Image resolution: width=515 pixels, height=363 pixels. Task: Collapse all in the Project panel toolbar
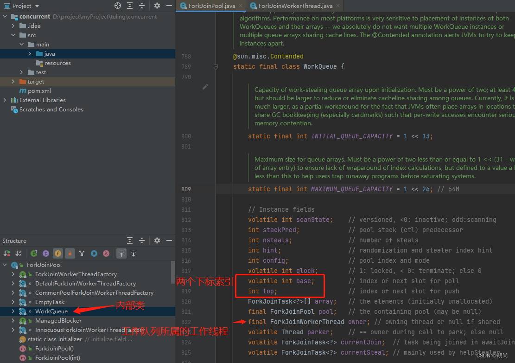[142, 6]
